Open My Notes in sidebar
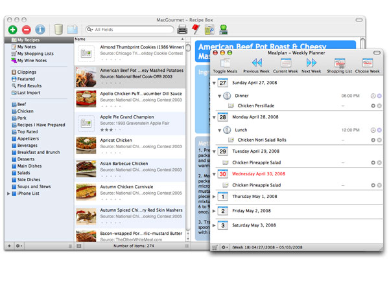 click(27, 47)
